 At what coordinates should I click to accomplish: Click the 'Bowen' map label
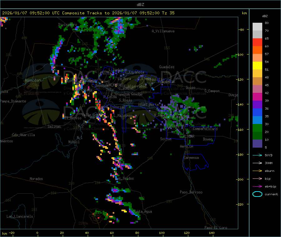tap(208, 139)
